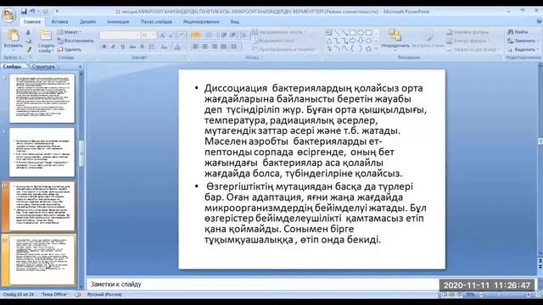Toggle italic formatting (К)
This screenshot has height=305, width=543.
click(113, 47)
